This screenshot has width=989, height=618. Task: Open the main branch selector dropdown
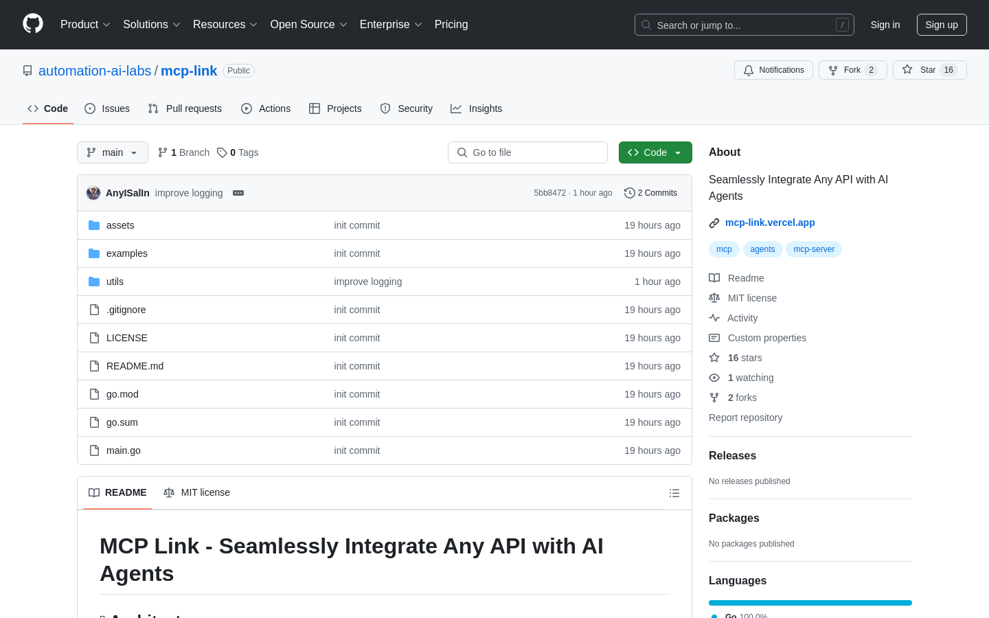coord(113,152)
